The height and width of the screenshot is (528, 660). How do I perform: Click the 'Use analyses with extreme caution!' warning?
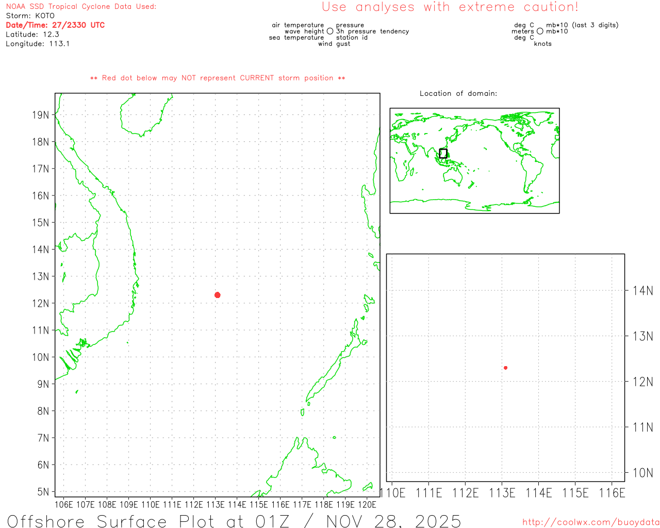[450, 7]
